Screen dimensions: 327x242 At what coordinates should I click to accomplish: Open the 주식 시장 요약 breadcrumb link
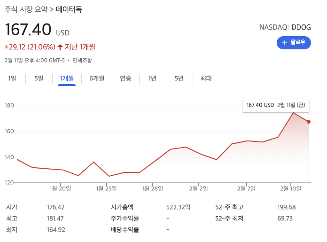26,9
